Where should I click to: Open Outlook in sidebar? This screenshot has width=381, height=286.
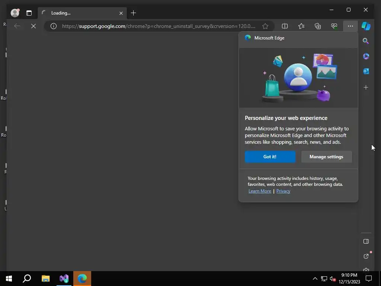coord(366,71)
